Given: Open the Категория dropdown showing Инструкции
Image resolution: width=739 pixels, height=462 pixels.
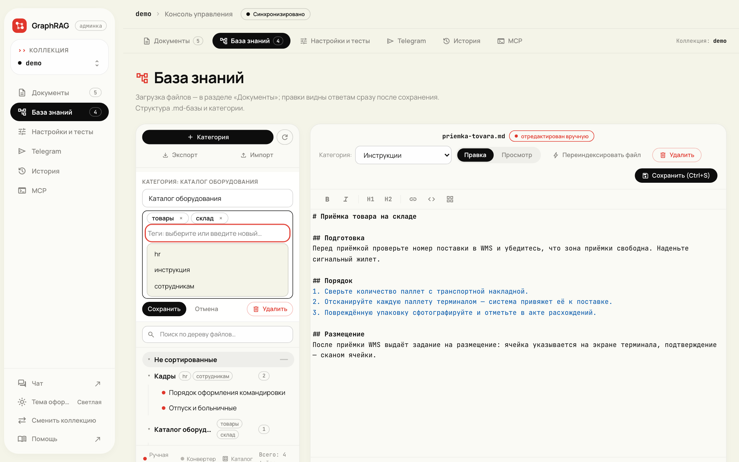Looking at the screenshot, I should (x=403, y=155).
